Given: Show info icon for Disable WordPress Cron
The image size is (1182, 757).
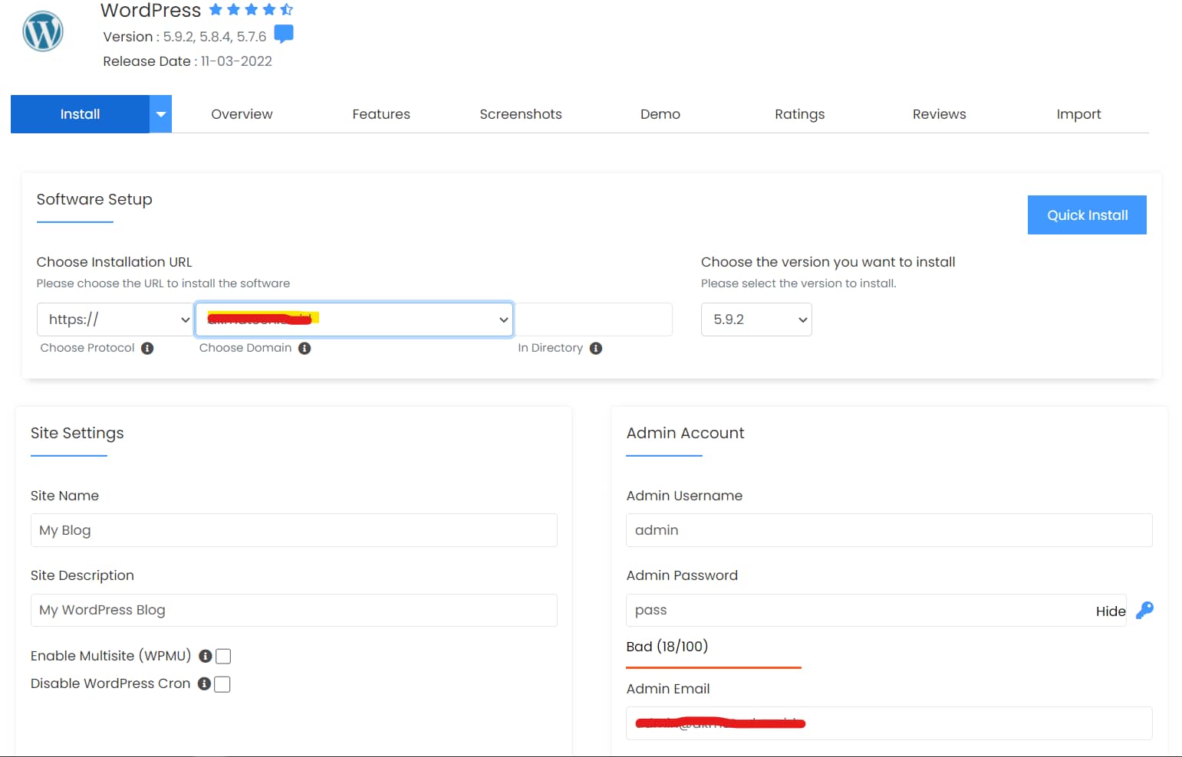Looking at the screenshot, I should coord(204,683).
